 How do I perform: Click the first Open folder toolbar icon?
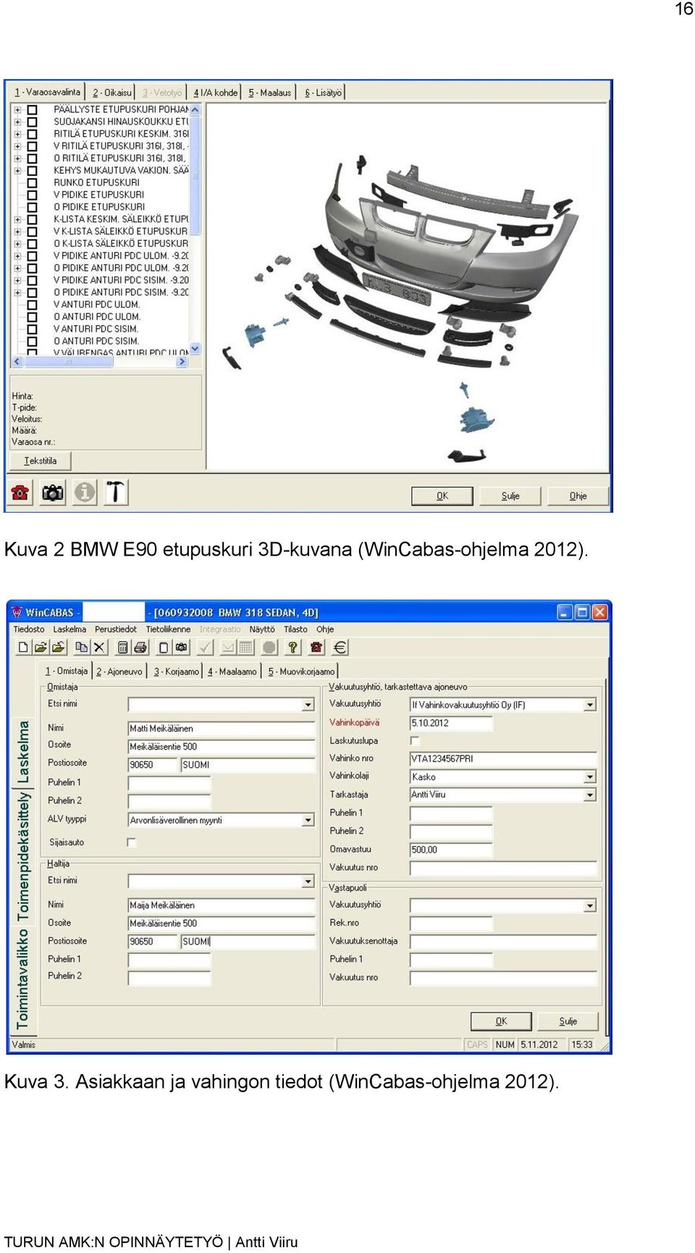tap(41, 648)
